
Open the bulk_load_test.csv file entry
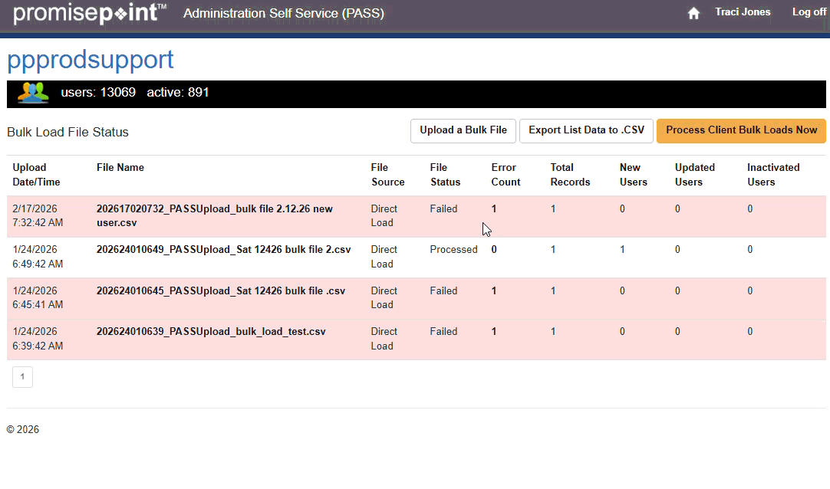click(211, 331)
